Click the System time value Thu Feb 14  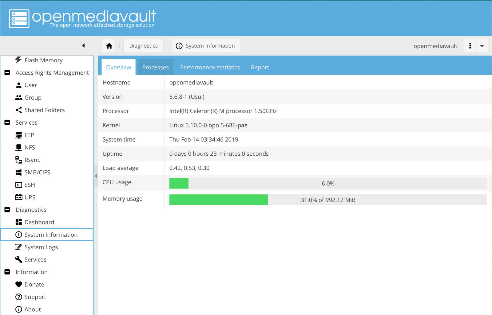(x=204, y=139)
